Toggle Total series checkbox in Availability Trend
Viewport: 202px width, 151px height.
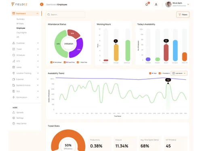pos(150,73)
